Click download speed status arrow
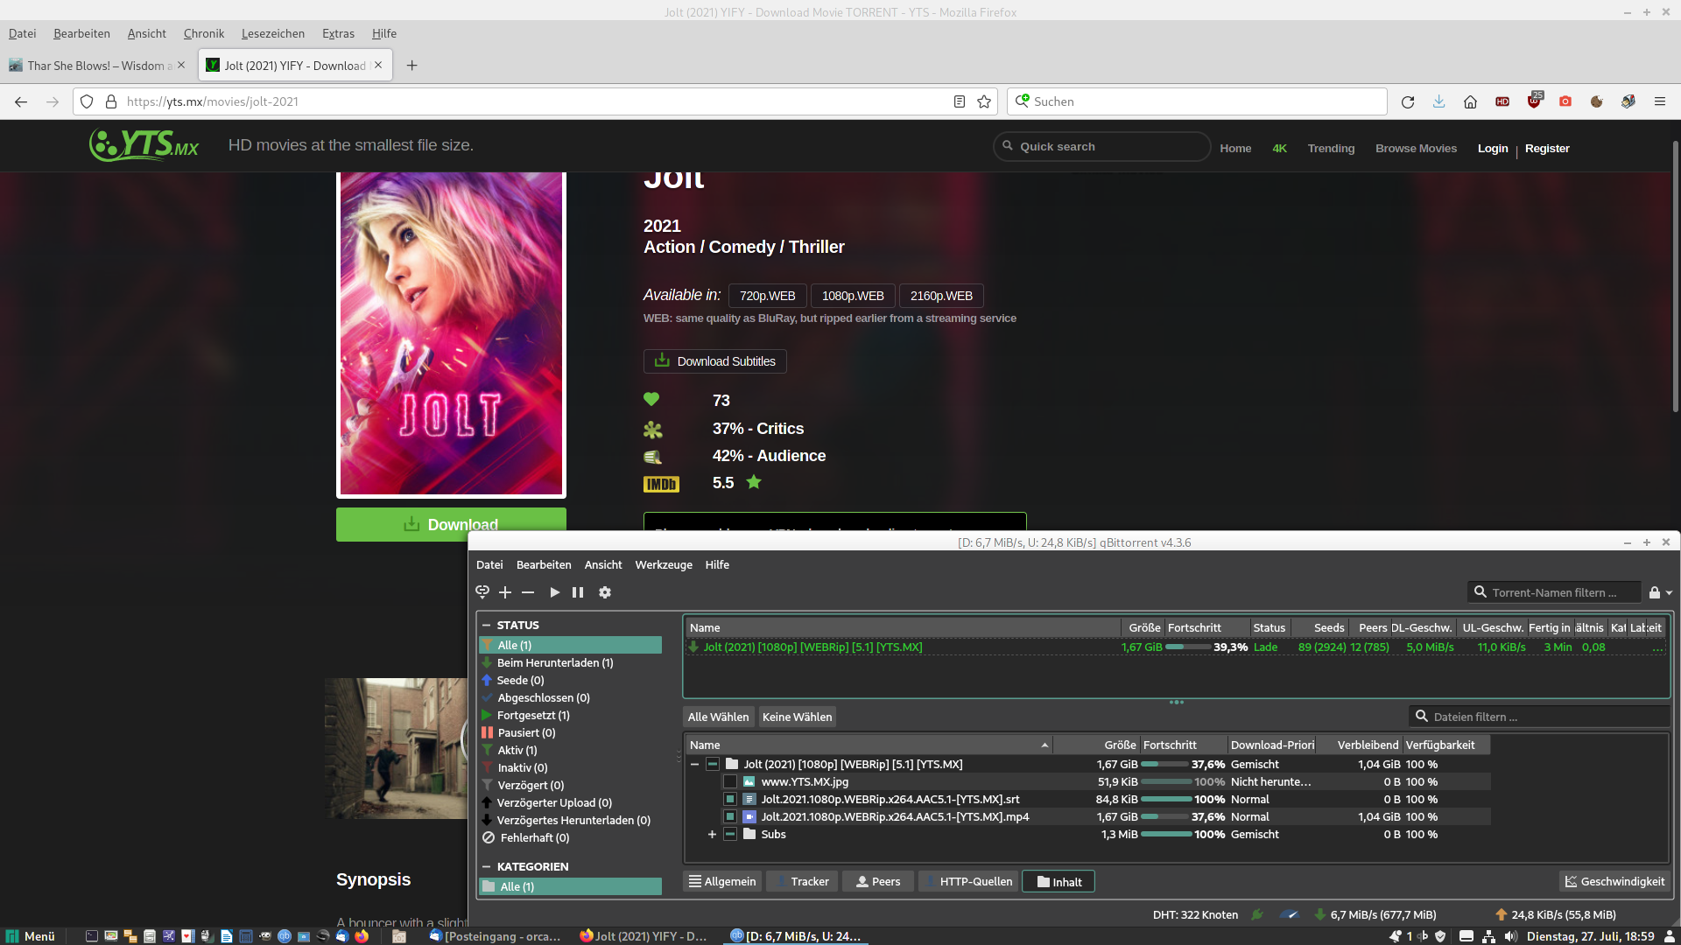The height and width of the screenshot is (945, 1681). coord(1319,914)
